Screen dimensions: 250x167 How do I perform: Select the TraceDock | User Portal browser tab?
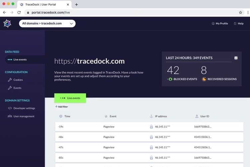pyautogui.click(x=44, y=4)
